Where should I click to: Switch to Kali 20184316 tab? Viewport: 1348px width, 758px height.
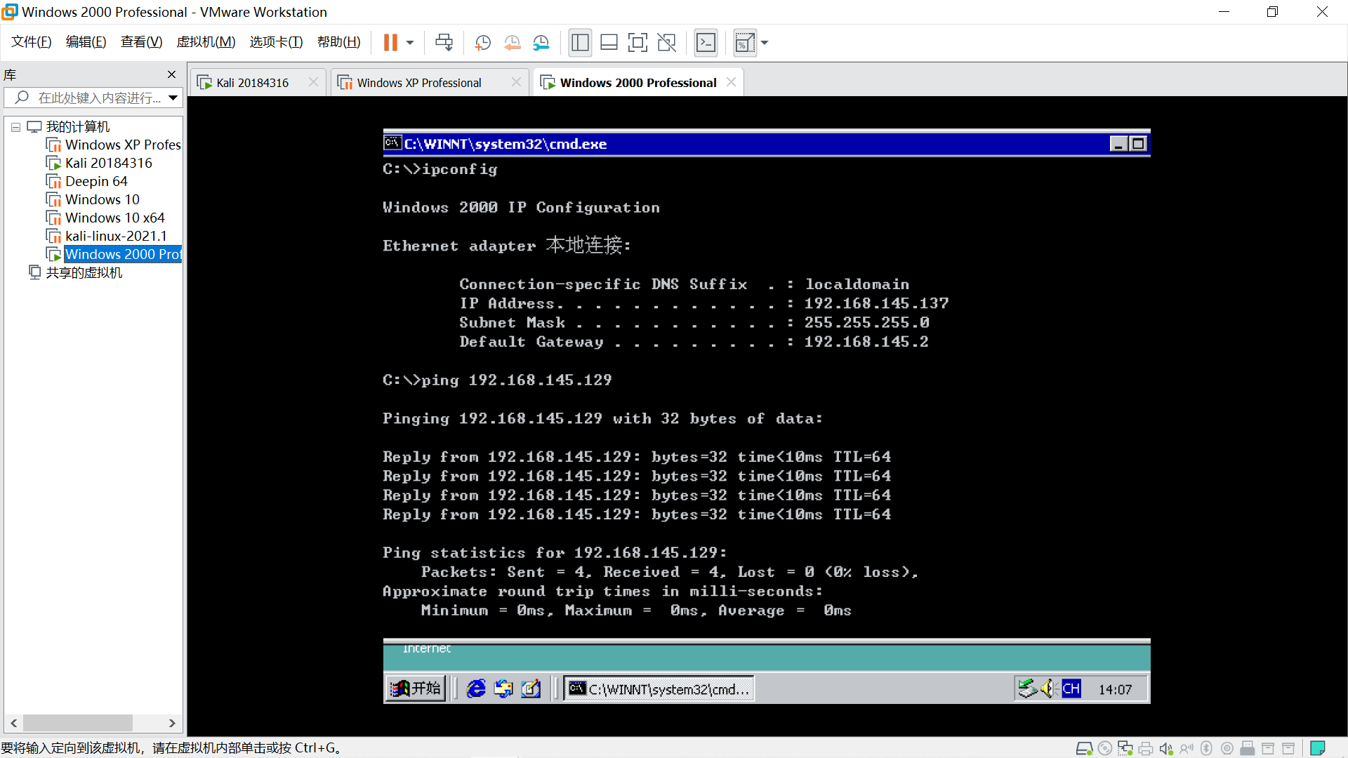[252, 83]
